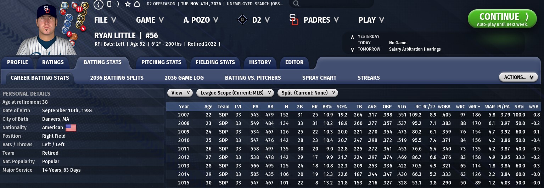This screenshot has width=544, height=188.
Task: Open the FILE menu
Action: tap(105, 20)
